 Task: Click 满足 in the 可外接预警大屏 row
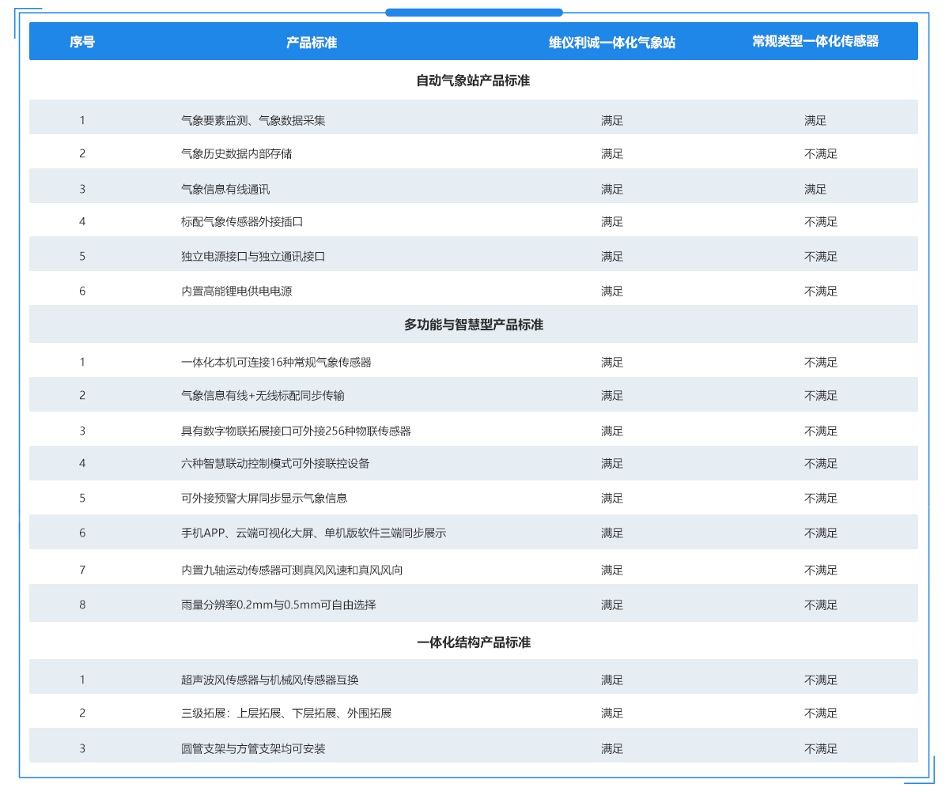tap(612, 498)
